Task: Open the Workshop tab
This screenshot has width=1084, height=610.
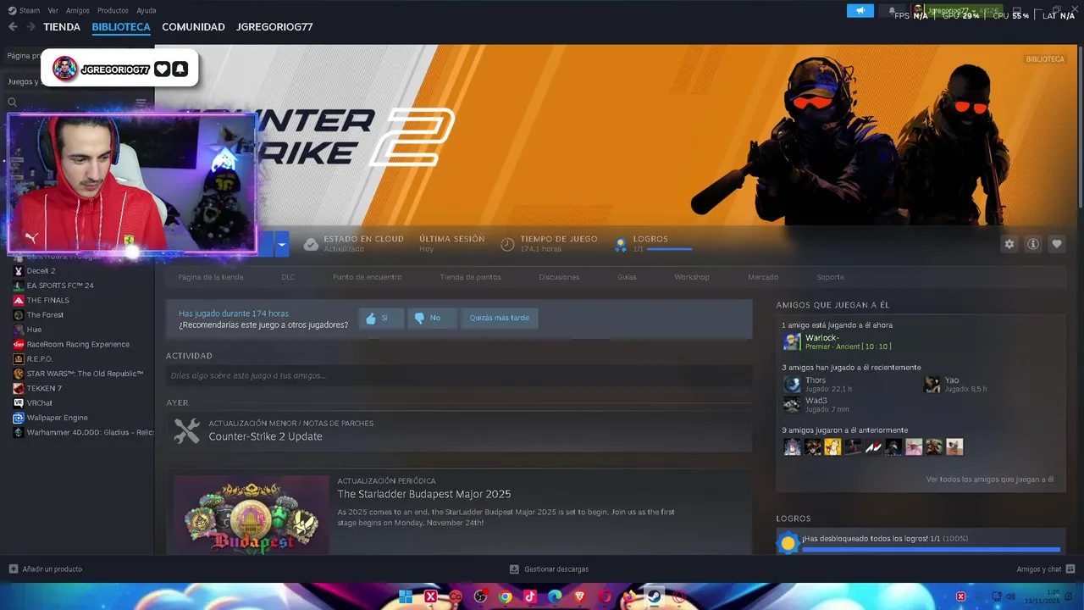Action: (692, 277)
